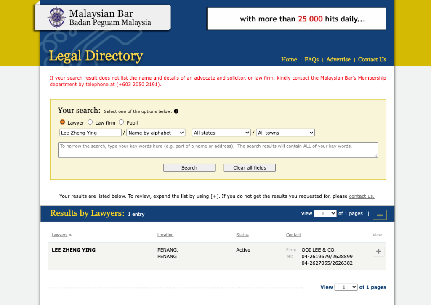The height and width of the screenshot is (305, 431).
Task: Open the All towns dropdown
Action: point(285,133)
